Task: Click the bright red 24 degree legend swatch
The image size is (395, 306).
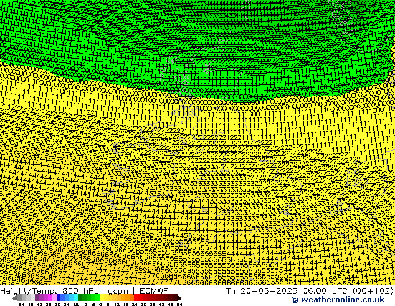Action: (x=136, y=297)
